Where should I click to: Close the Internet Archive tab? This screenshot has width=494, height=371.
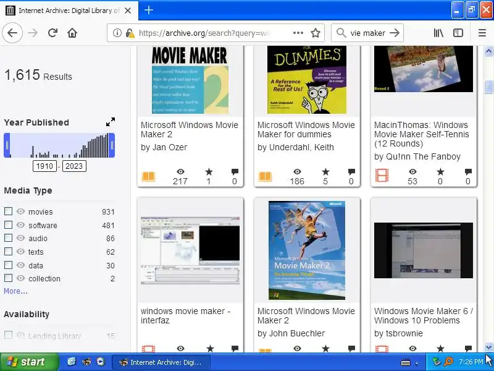128,11
